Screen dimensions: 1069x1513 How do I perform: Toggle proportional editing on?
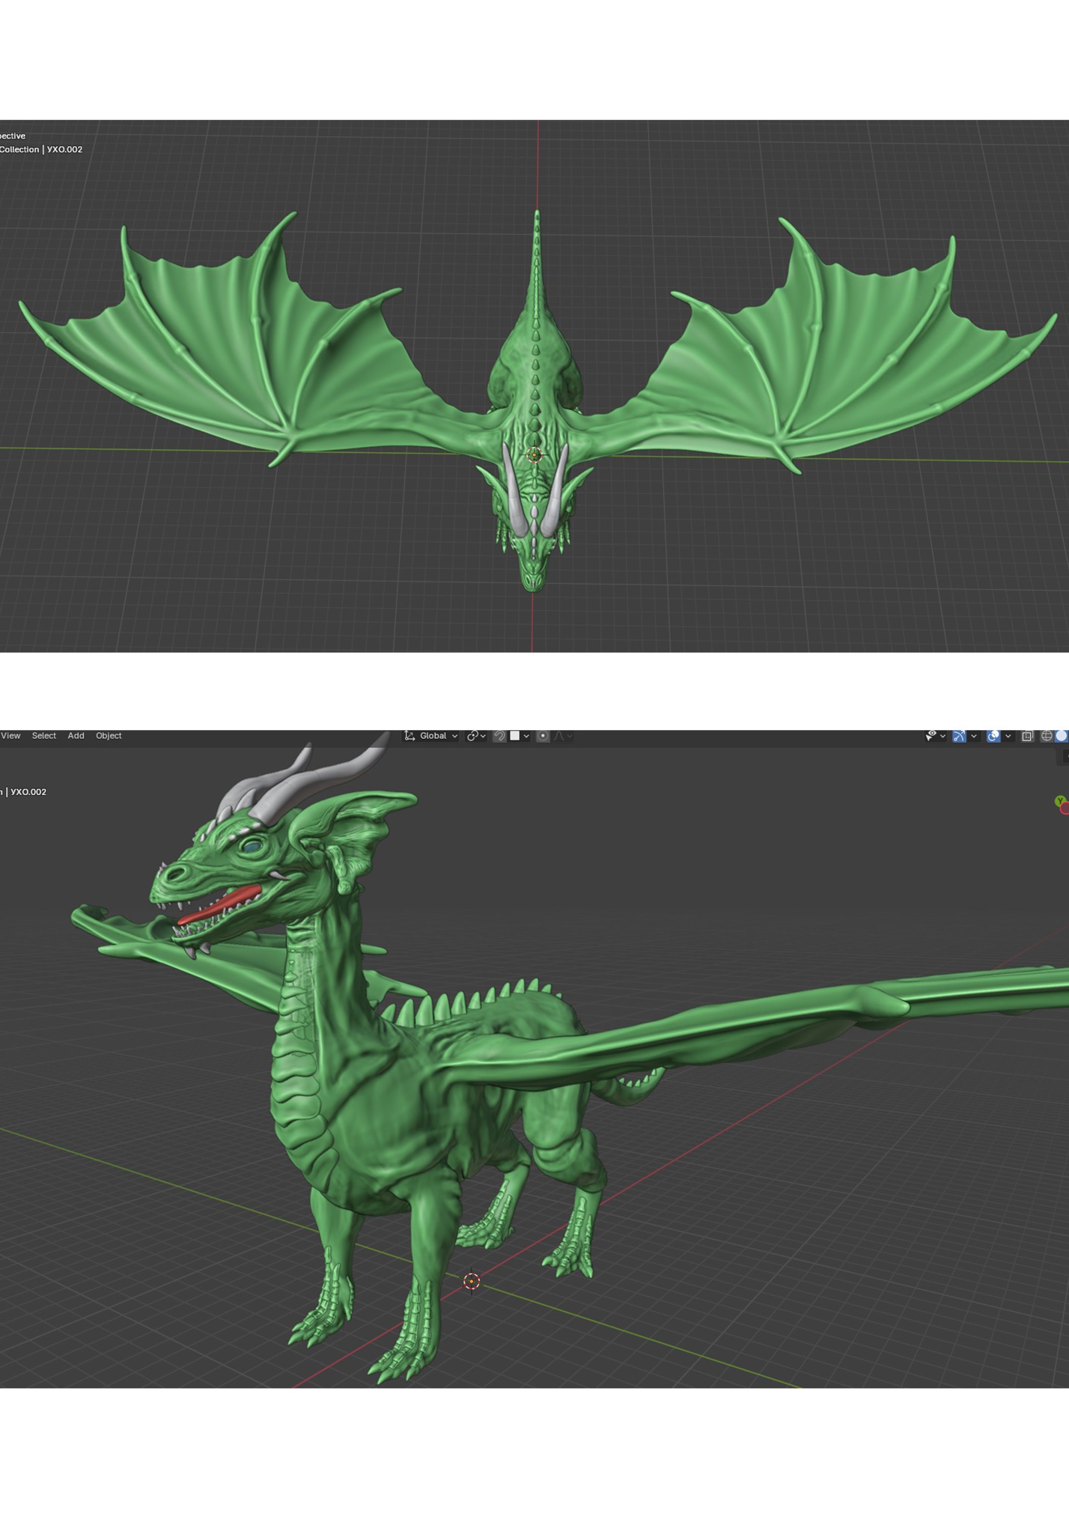tap(543, 735)
